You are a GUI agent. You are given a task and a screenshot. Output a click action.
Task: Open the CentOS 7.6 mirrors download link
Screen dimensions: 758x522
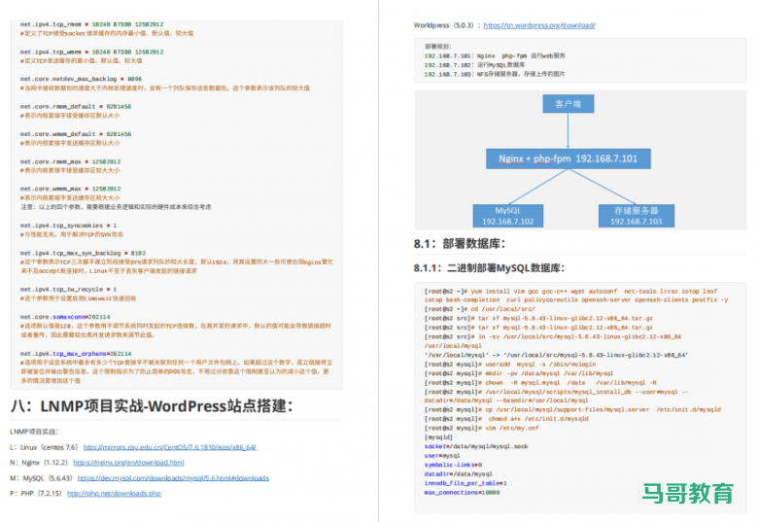tap(169, 447)
